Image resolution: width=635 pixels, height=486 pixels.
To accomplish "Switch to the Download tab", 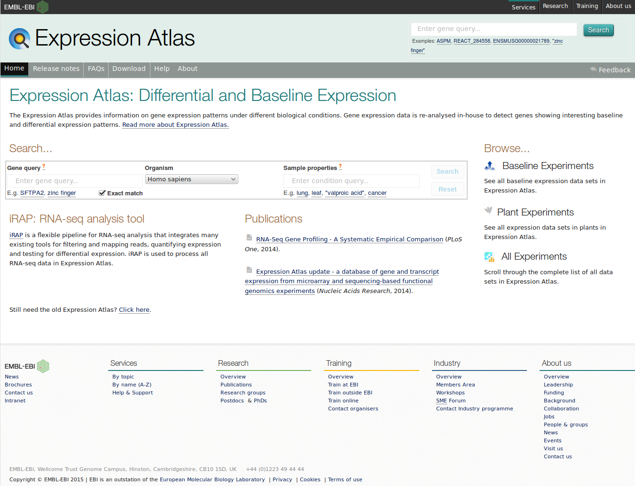I will coord(129,69).
